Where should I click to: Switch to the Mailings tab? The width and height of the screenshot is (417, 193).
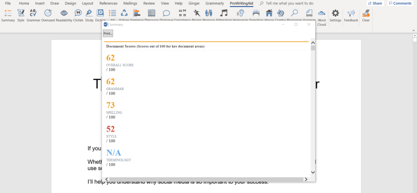(130, 3)
